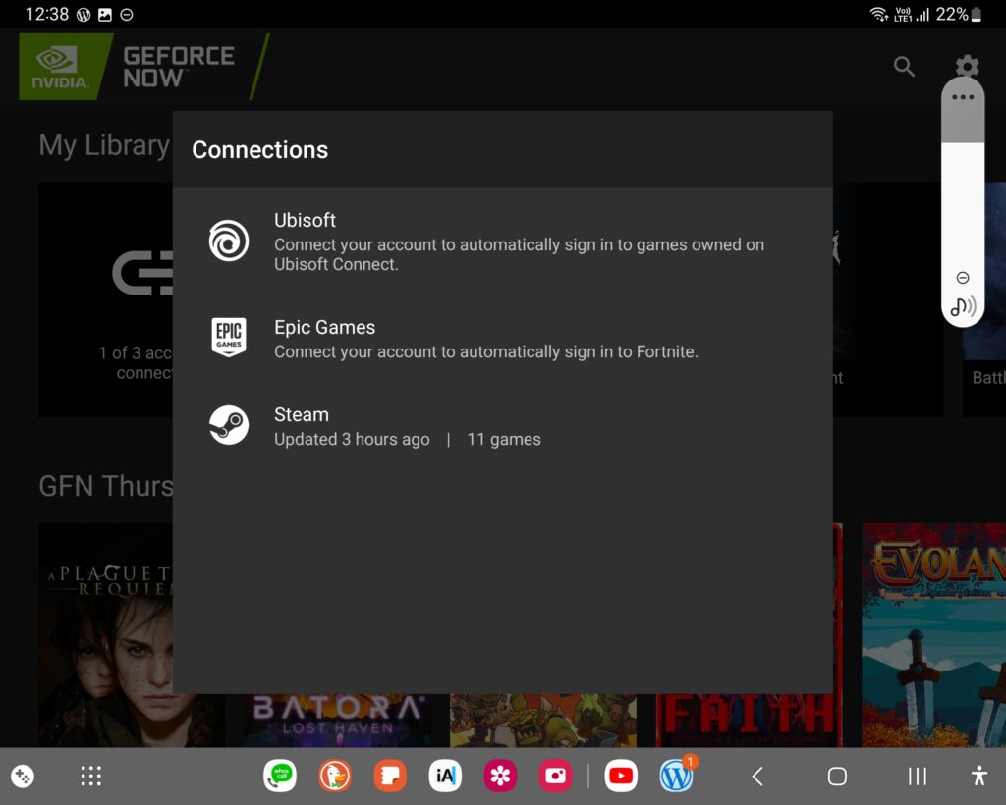Tap the Ubisoft connect account description
The width and height of the screenshot is (1006, 805).
tap(519, 254)
